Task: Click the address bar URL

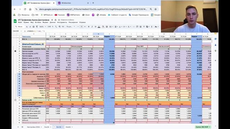Action: click(93, 9)
